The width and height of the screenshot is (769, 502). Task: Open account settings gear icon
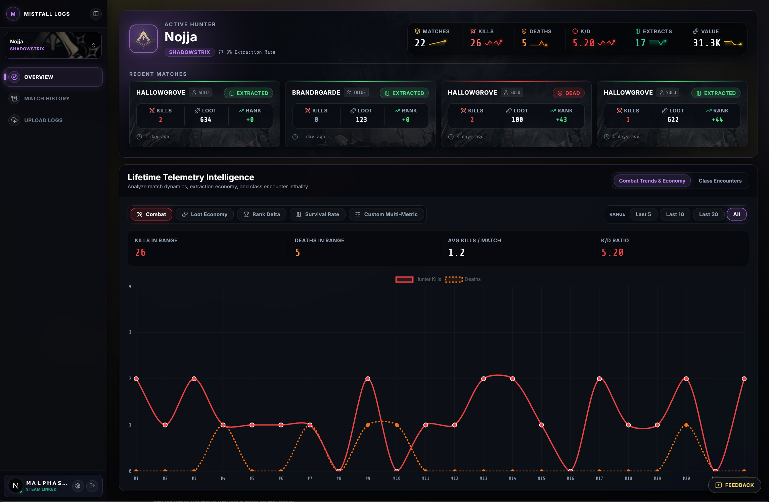(78, 486)
